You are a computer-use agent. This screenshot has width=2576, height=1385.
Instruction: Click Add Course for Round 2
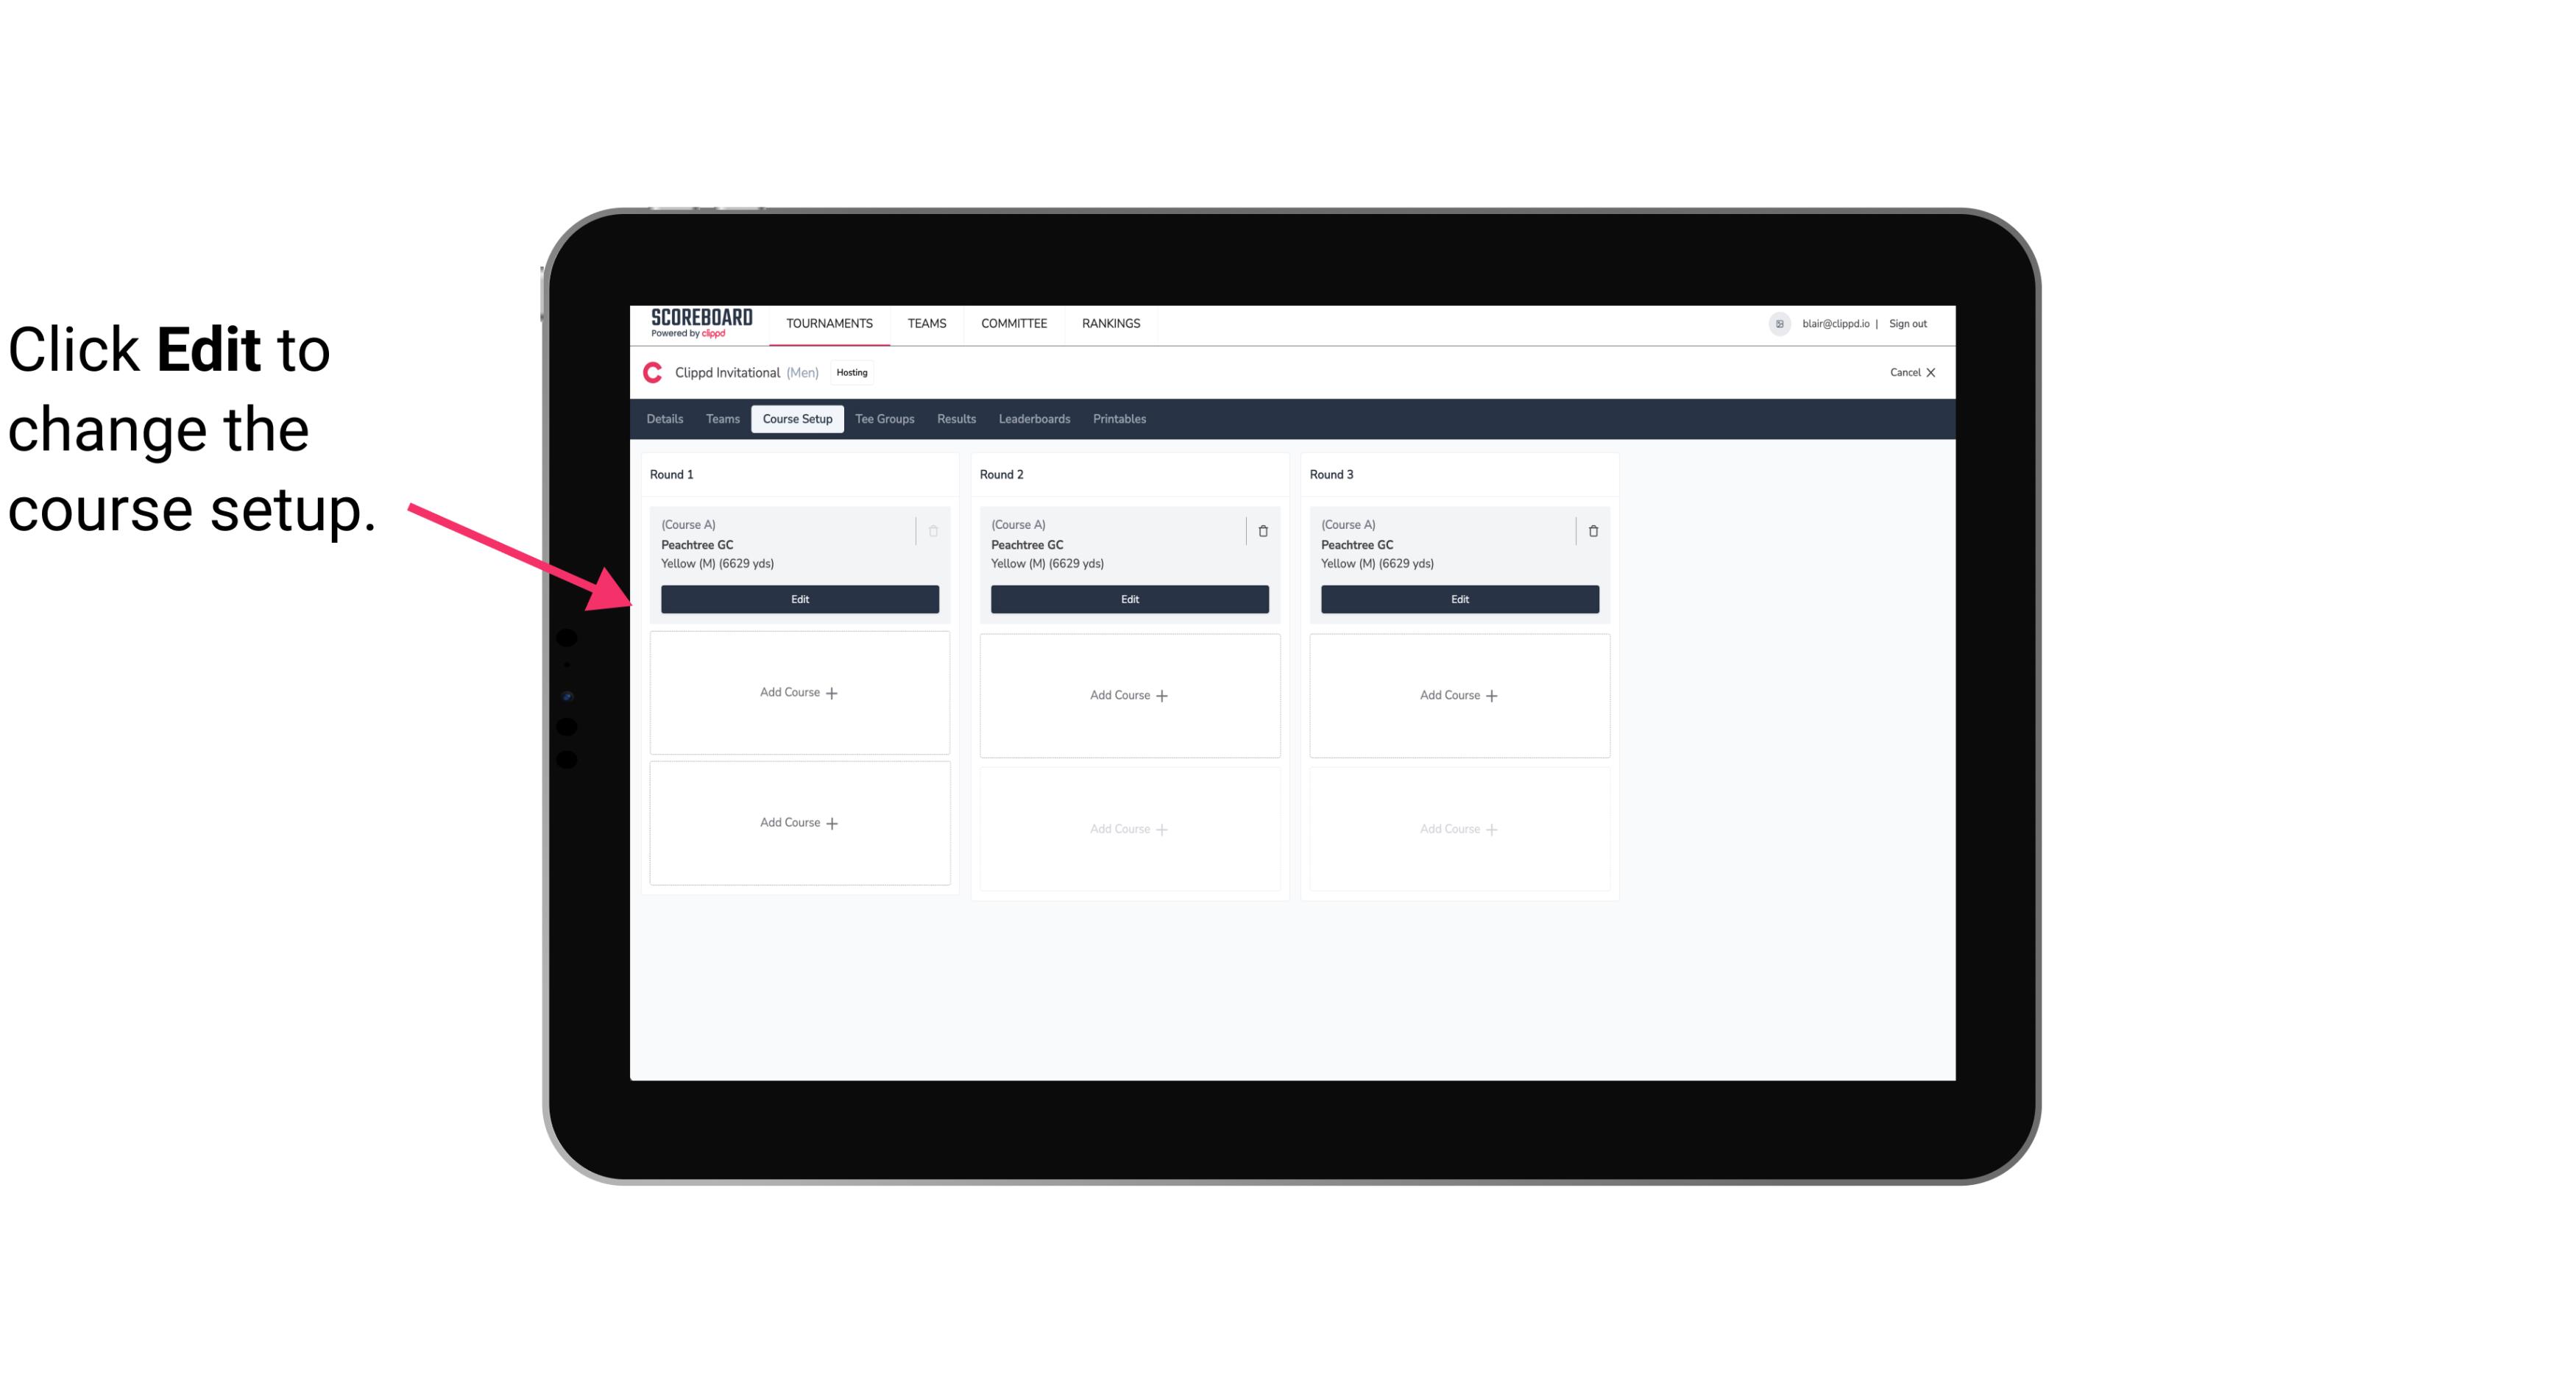point(1128,694)
